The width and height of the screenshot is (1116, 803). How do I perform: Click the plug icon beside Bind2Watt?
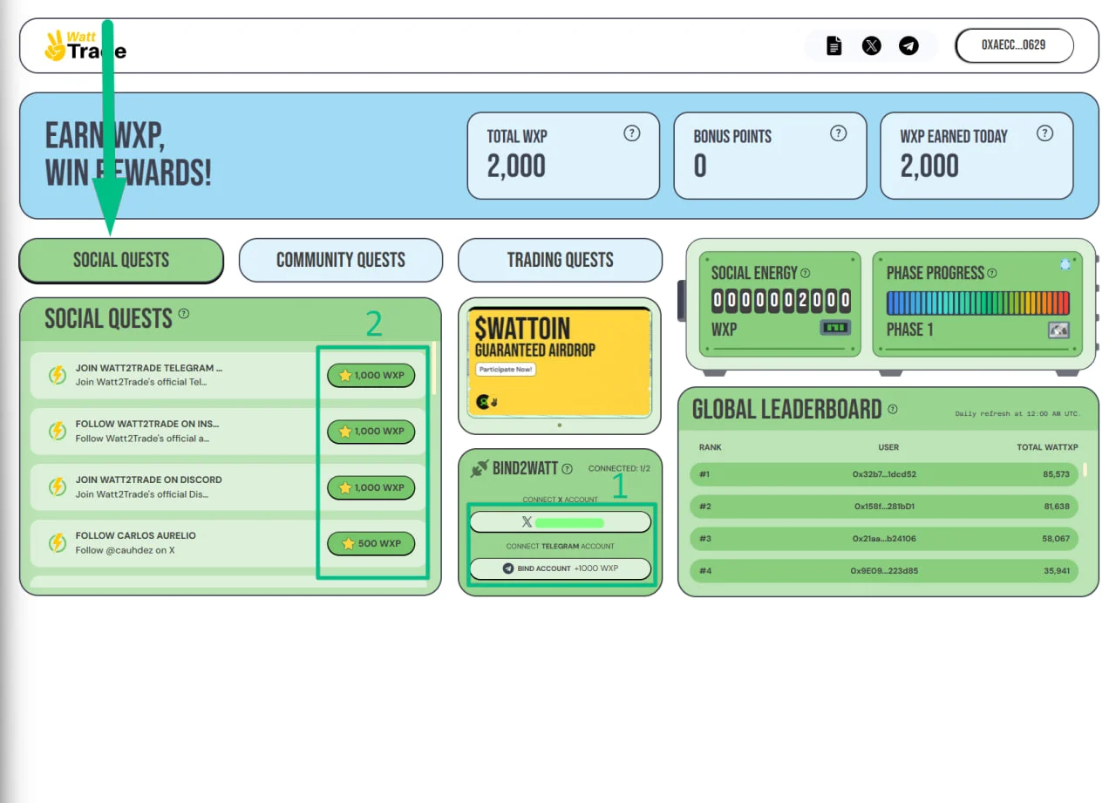[479, 468]
